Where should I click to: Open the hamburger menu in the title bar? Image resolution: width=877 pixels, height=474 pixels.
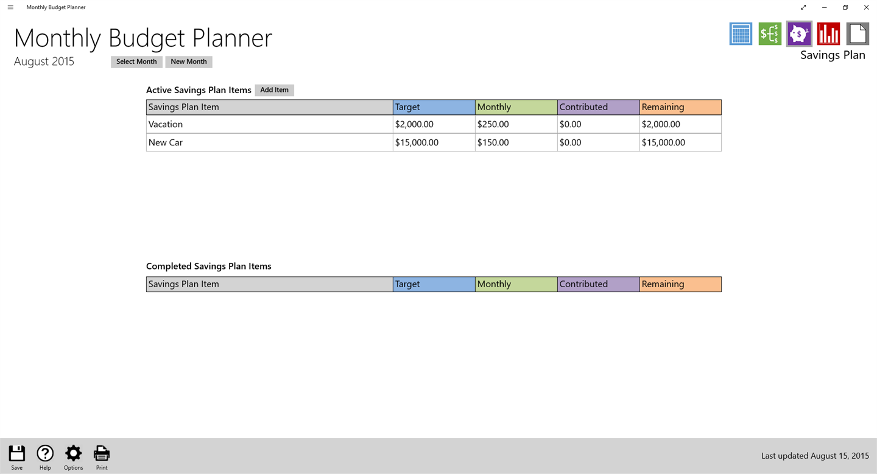10,7
